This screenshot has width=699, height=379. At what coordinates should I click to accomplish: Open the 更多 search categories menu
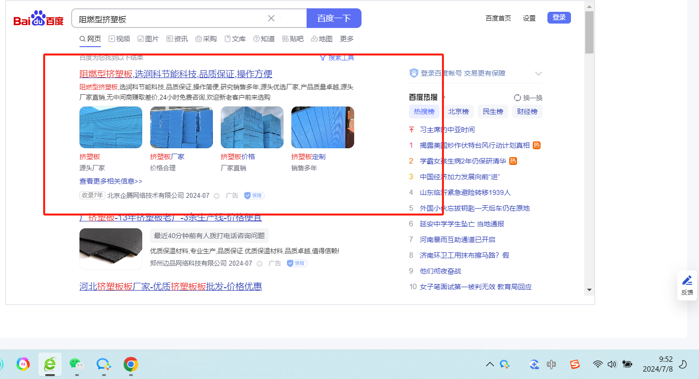(347, 39)
